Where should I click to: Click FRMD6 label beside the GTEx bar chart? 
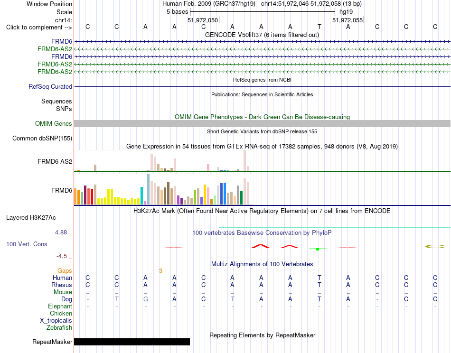coord(62,190)
